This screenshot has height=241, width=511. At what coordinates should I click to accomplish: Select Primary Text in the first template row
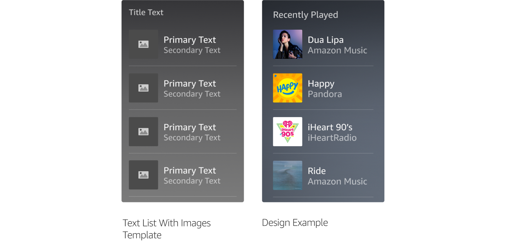pos(189,40)
